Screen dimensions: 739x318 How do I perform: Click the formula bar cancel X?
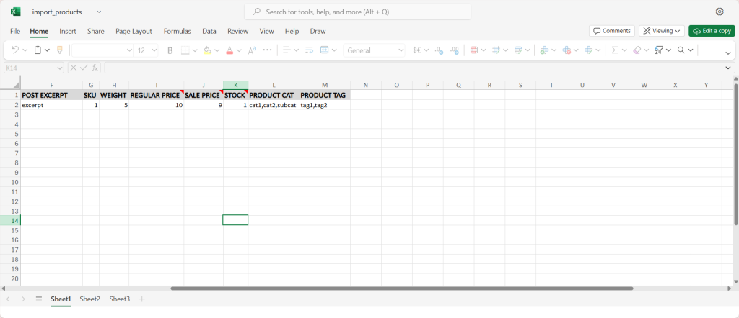pyautogui.click(x=74, y=68)
